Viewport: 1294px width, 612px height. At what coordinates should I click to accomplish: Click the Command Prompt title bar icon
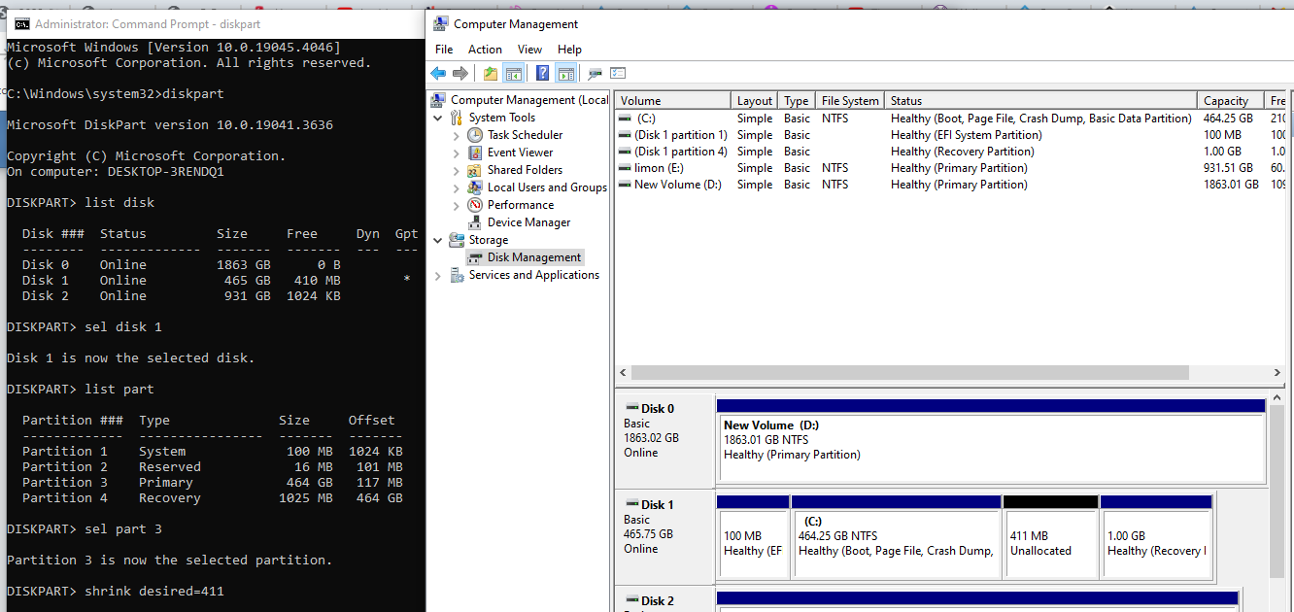[x=21, y=24]
